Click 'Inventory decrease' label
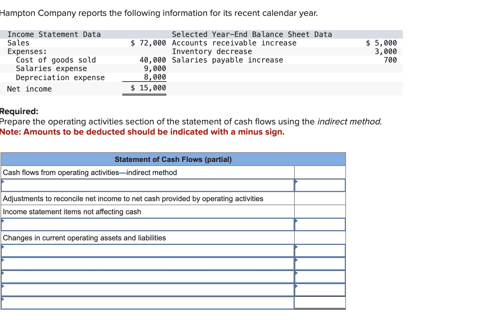This screenshot has height=329, width=495. tap(212, 51)
